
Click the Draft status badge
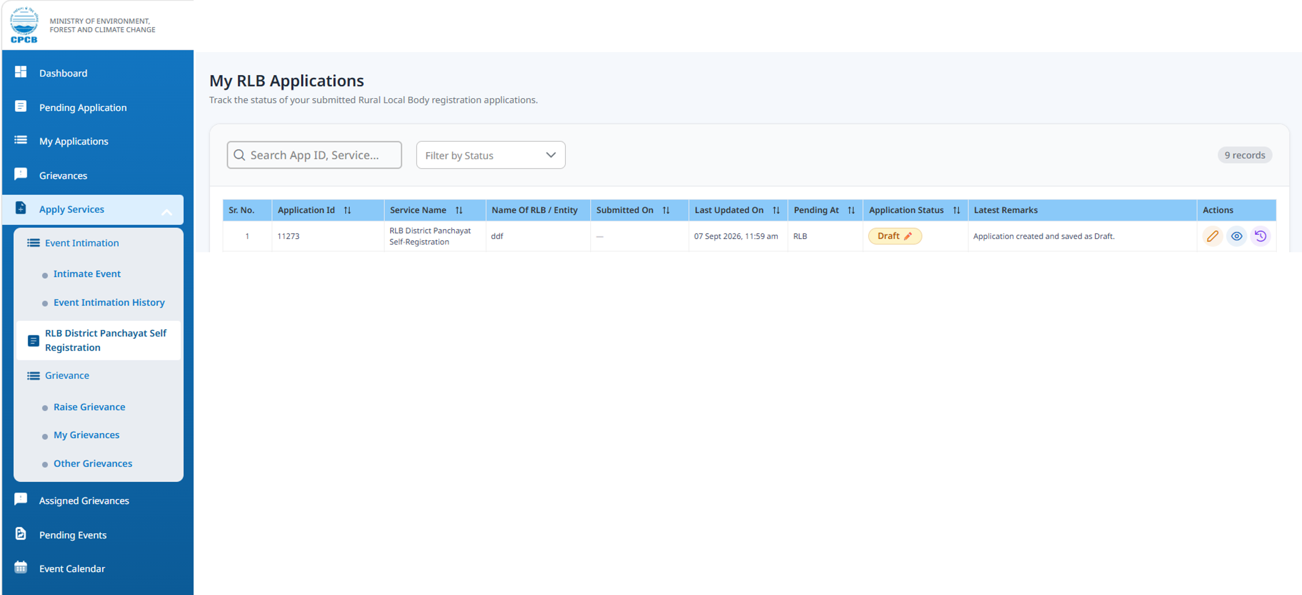click(x=895, y=236)
